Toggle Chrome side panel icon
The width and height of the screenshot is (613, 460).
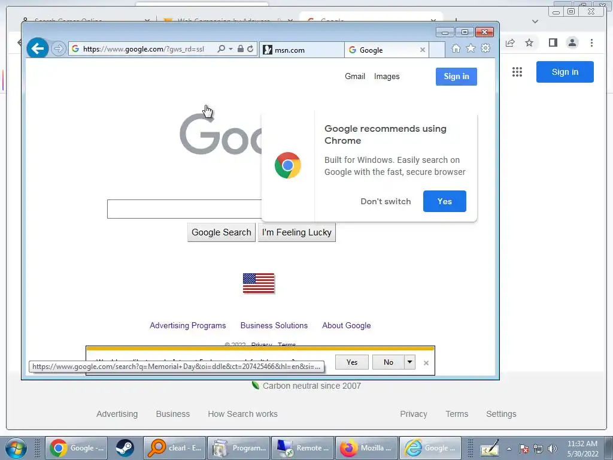coord(553,43)
